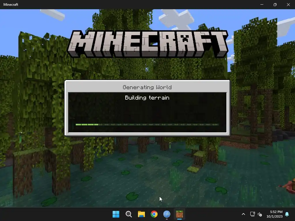Click the Minecraft logo
This screenshot has width=295, height=221.
[147, 44]
